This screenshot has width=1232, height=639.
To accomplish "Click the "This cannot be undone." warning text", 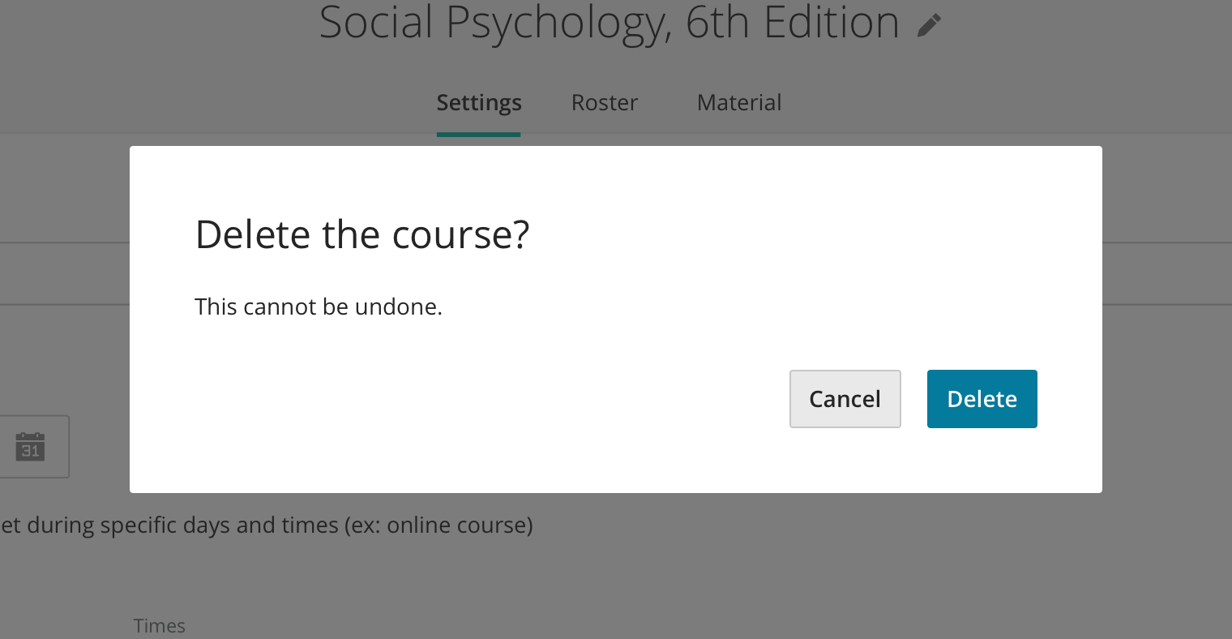I will (319, 307).
